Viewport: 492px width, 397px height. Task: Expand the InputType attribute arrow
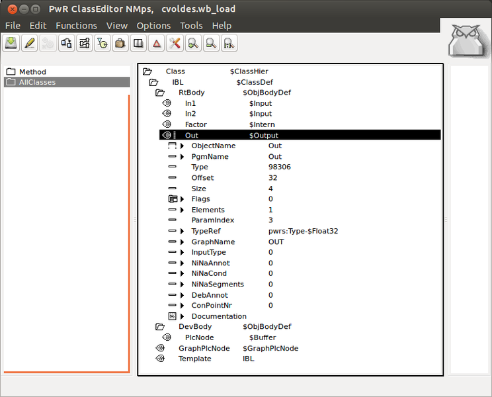pos(183,252)
